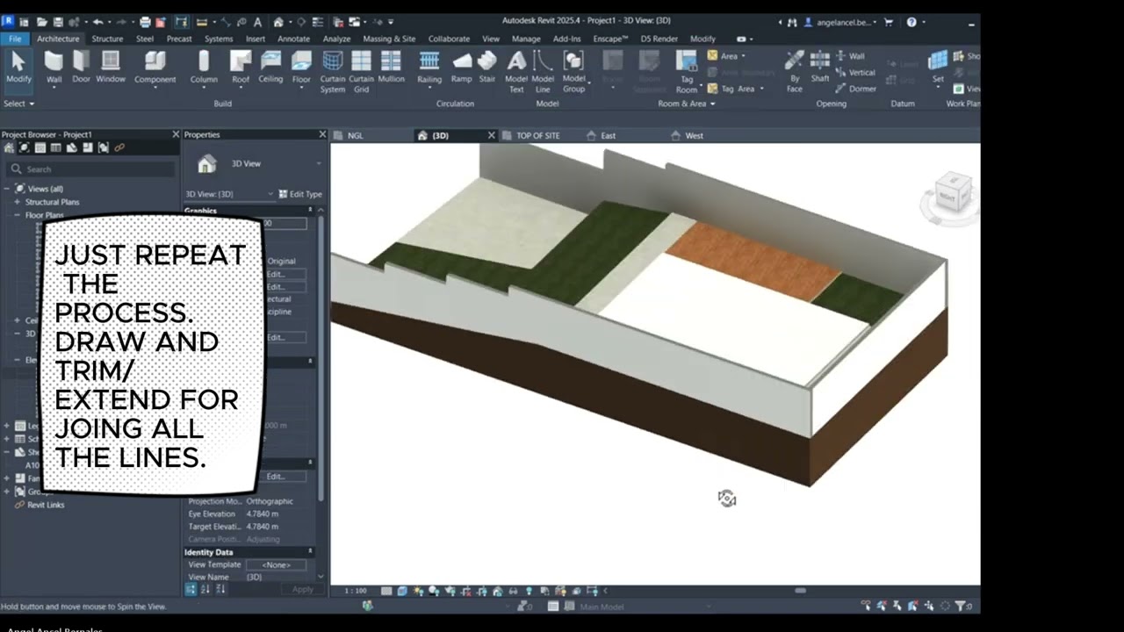Select the Tag Room tool

[x=687, y=72]
